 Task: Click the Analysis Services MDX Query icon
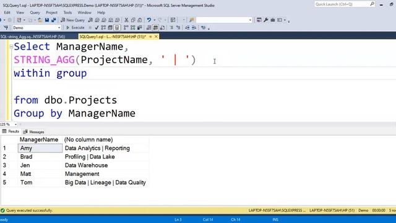97,20
